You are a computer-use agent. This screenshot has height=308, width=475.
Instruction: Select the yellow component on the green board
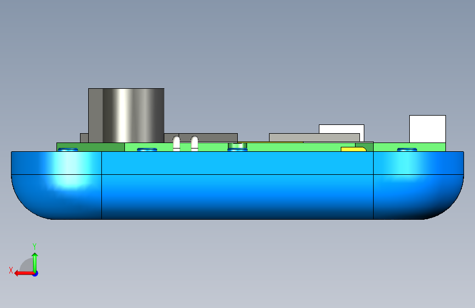click(353, 149)
